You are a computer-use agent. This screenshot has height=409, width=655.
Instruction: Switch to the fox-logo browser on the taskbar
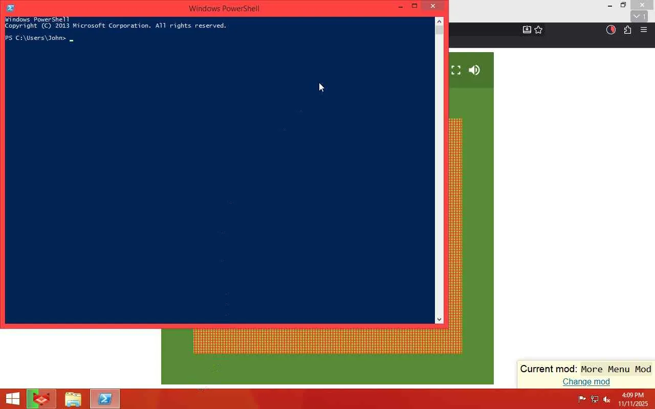coord(41,399)
